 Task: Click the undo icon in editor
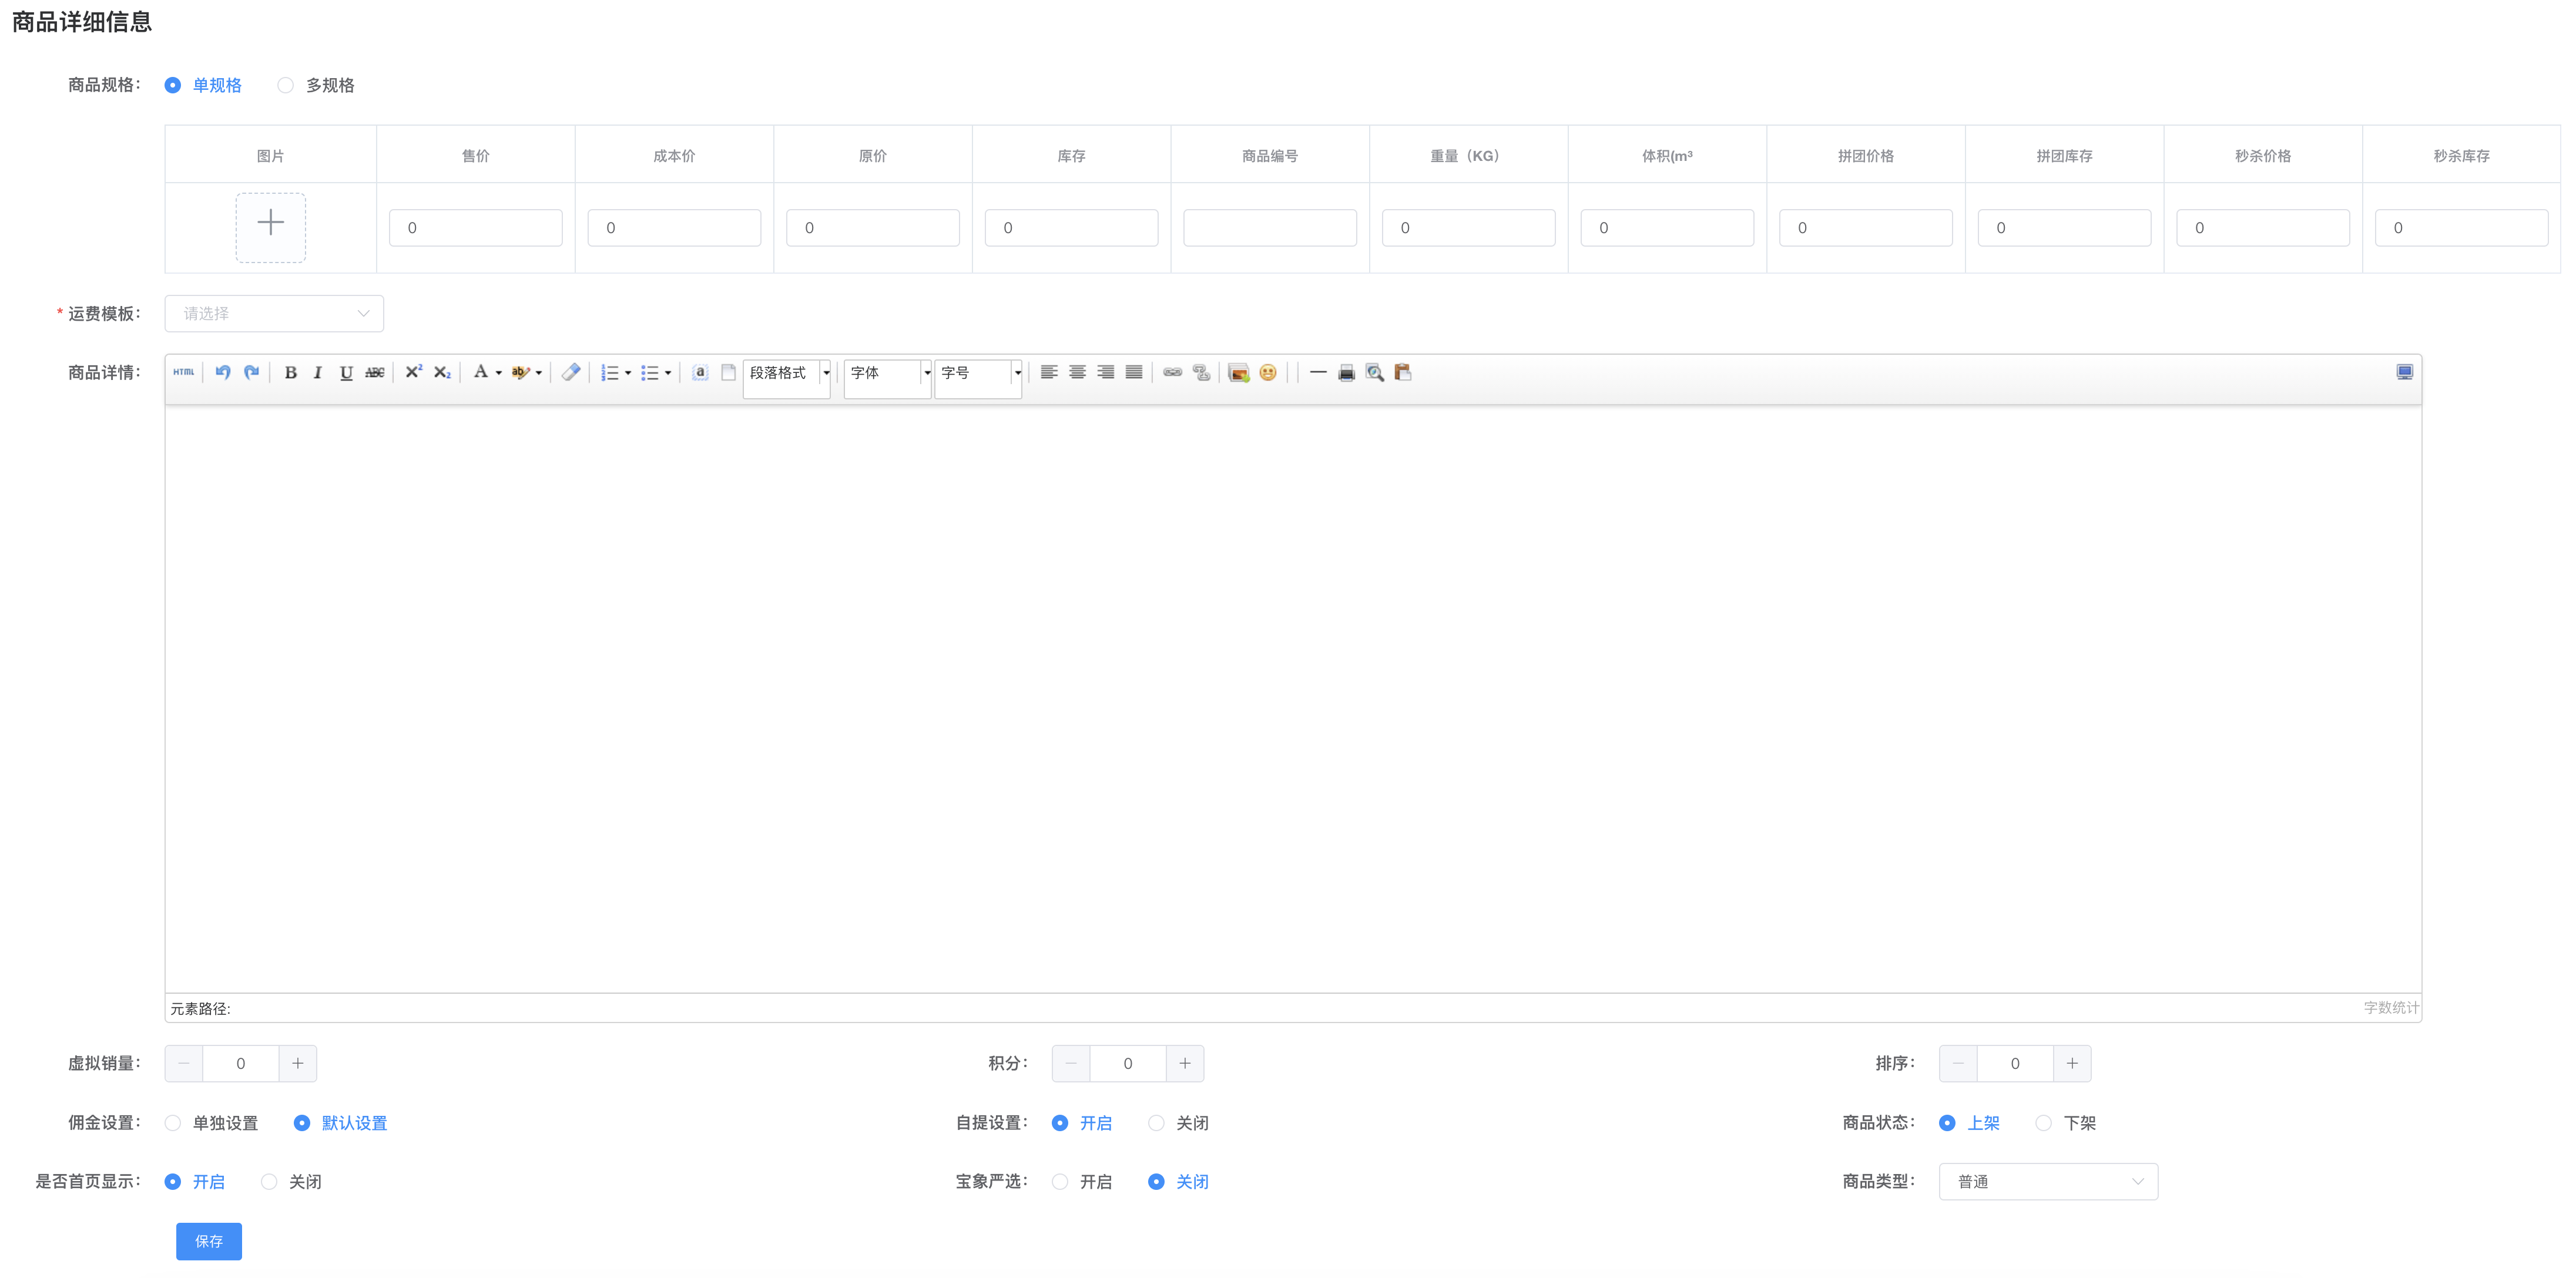pos(223,373)
